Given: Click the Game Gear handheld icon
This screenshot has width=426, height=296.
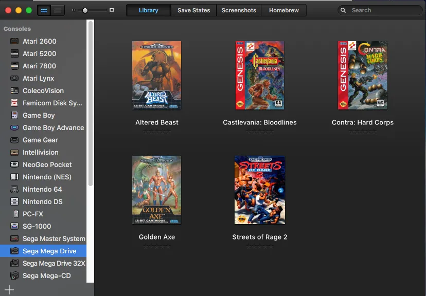Looking at the screenshot, I should (14, 140).
